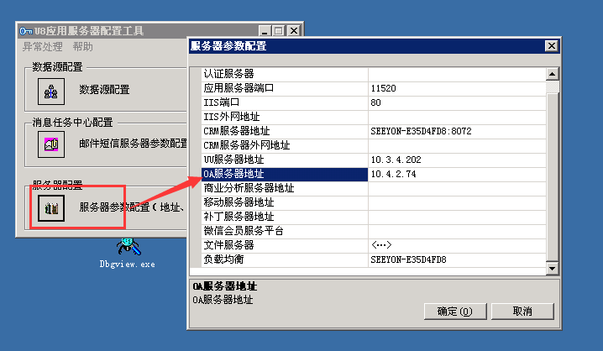Select the CRM服务器地址 row
603x351 pixels.
[x=374, y=131]
